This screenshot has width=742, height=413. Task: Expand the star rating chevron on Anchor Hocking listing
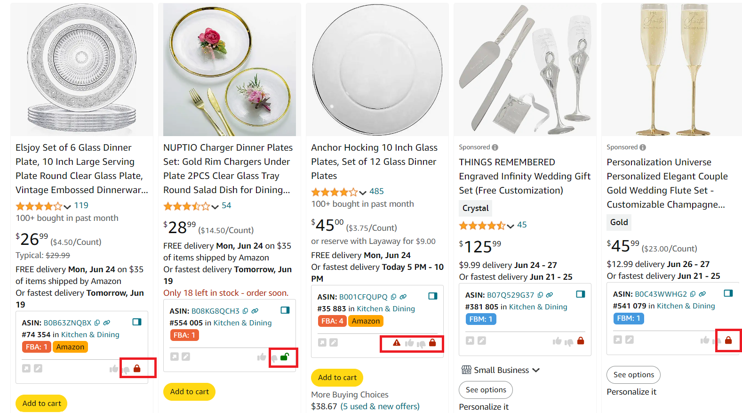pos(363,192)
